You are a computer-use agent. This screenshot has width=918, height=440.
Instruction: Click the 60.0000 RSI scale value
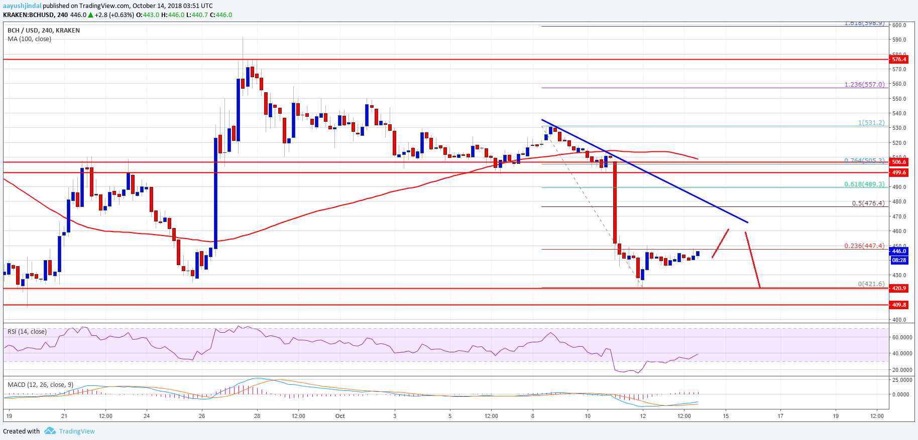pos(902,337)
